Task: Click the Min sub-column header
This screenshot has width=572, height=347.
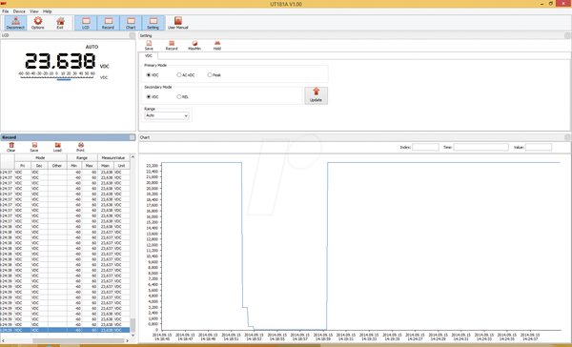Action: point(74,165)
